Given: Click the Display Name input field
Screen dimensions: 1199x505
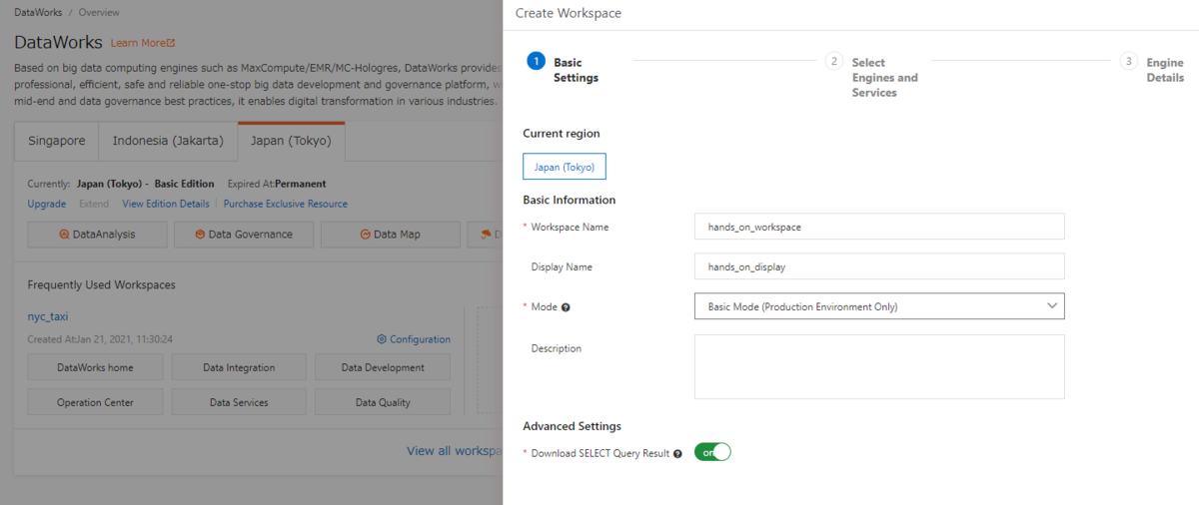Looking at the screenshot, I should click(x=879, y=266).
